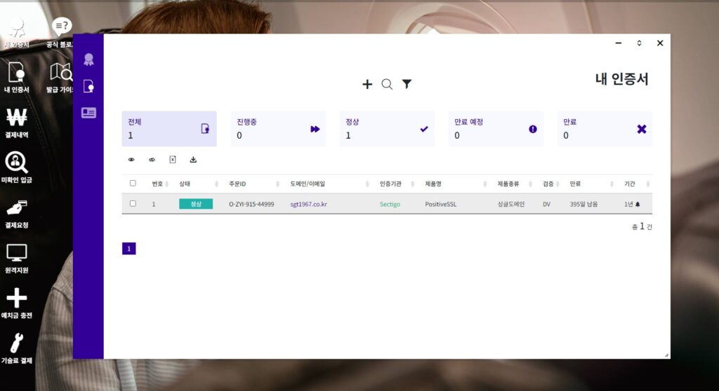This screenshot has width=719, height=391.
Task: Click the open eye show-columns icon
Action: [x=131, y=160]
